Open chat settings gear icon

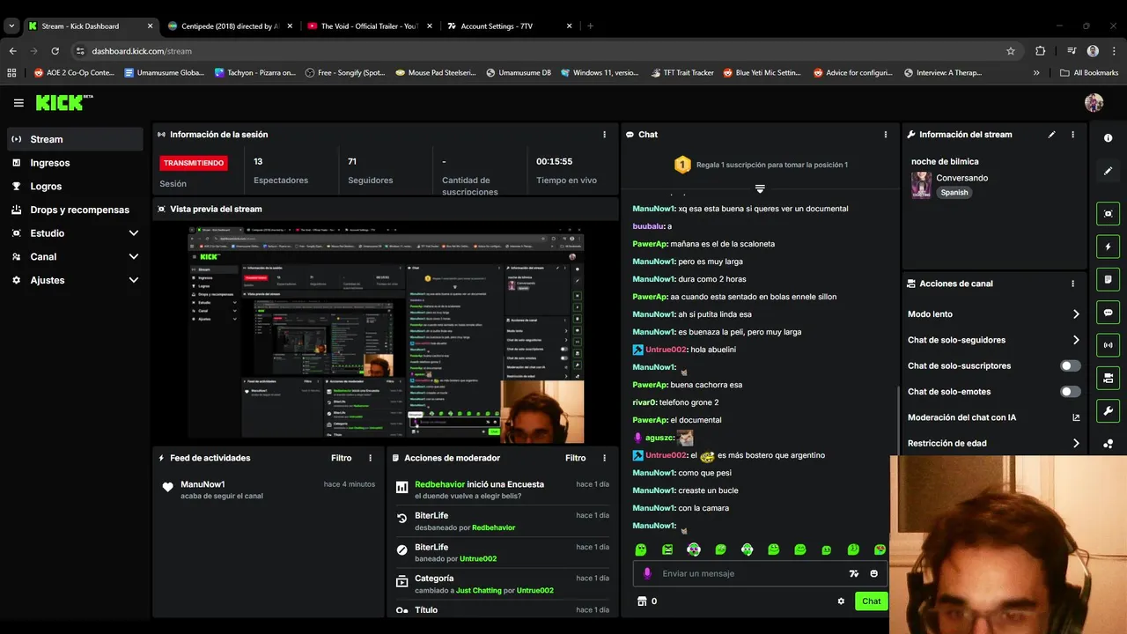841,601
